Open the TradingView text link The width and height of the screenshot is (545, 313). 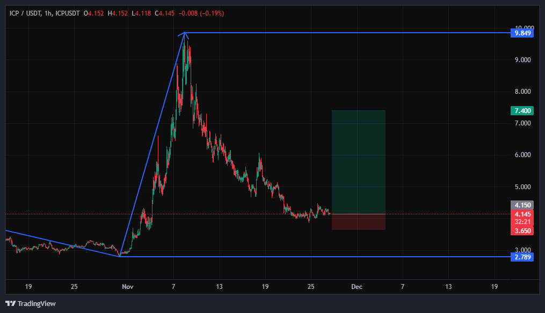tap(36, 303)
